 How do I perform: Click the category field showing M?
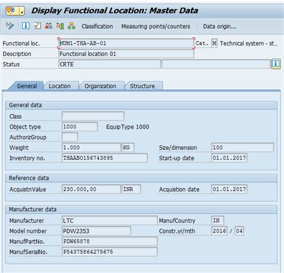[x=214, y=43]
